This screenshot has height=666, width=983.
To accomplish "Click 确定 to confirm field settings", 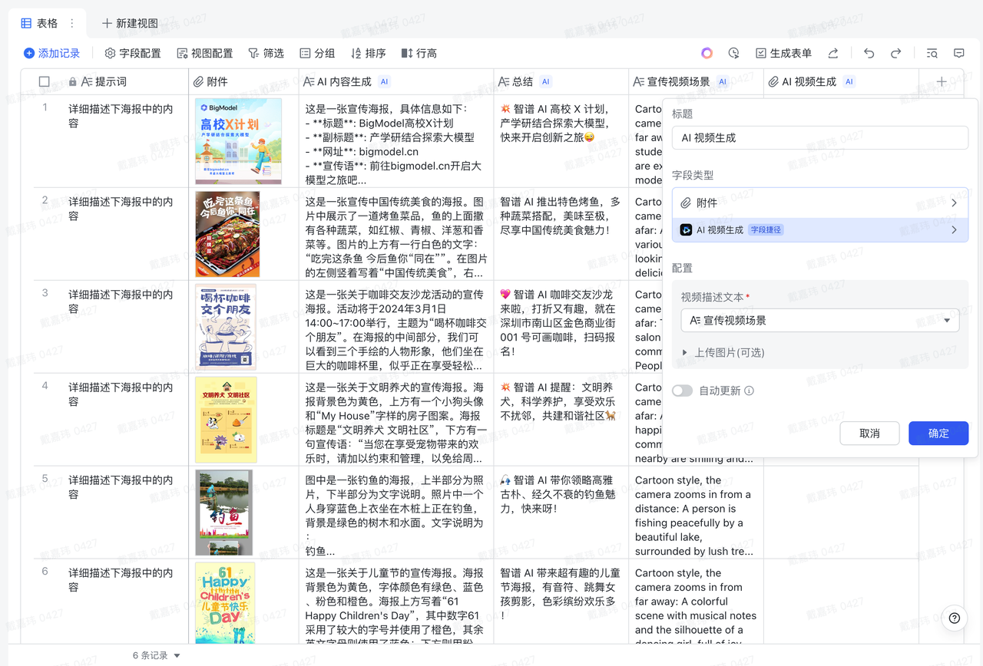I will tap(938, 433).
